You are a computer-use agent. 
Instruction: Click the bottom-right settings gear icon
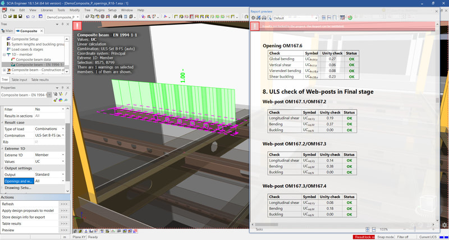pyautogui.click(x=445, y=225)
